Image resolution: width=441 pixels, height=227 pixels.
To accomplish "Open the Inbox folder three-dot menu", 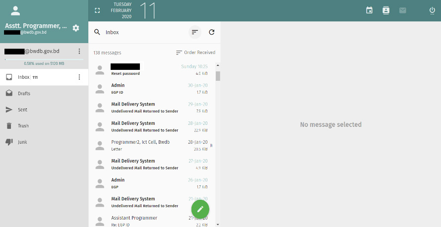I will click(x=79, y=77).
